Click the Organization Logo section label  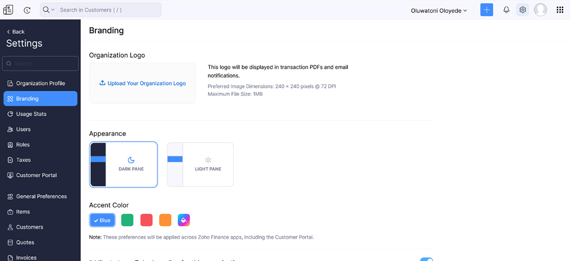click(117, 55)
